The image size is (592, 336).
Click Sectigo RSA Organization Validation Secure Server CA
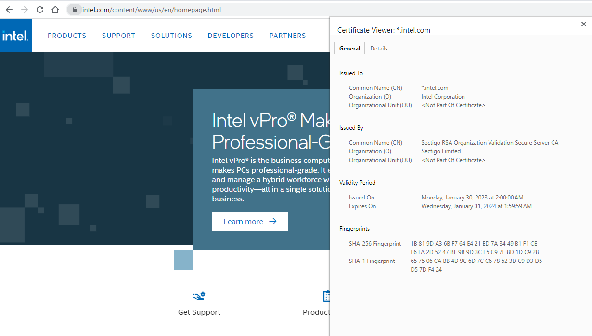(x=490, y=143)
